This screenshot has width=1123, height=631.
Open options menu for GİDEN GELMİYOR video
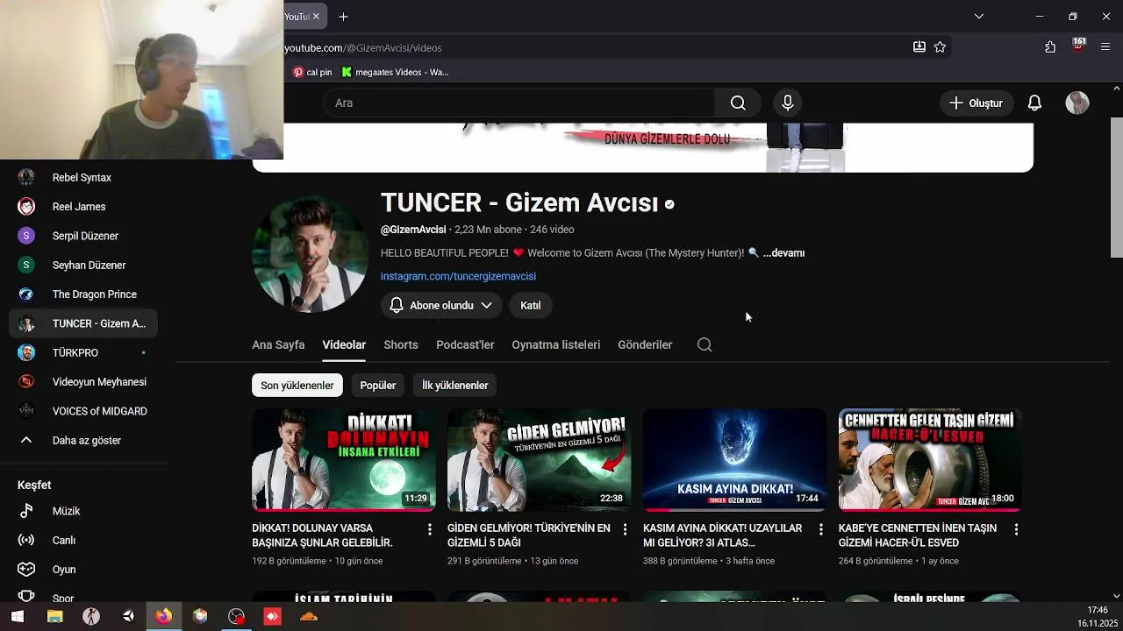click(x=625, y=529)
